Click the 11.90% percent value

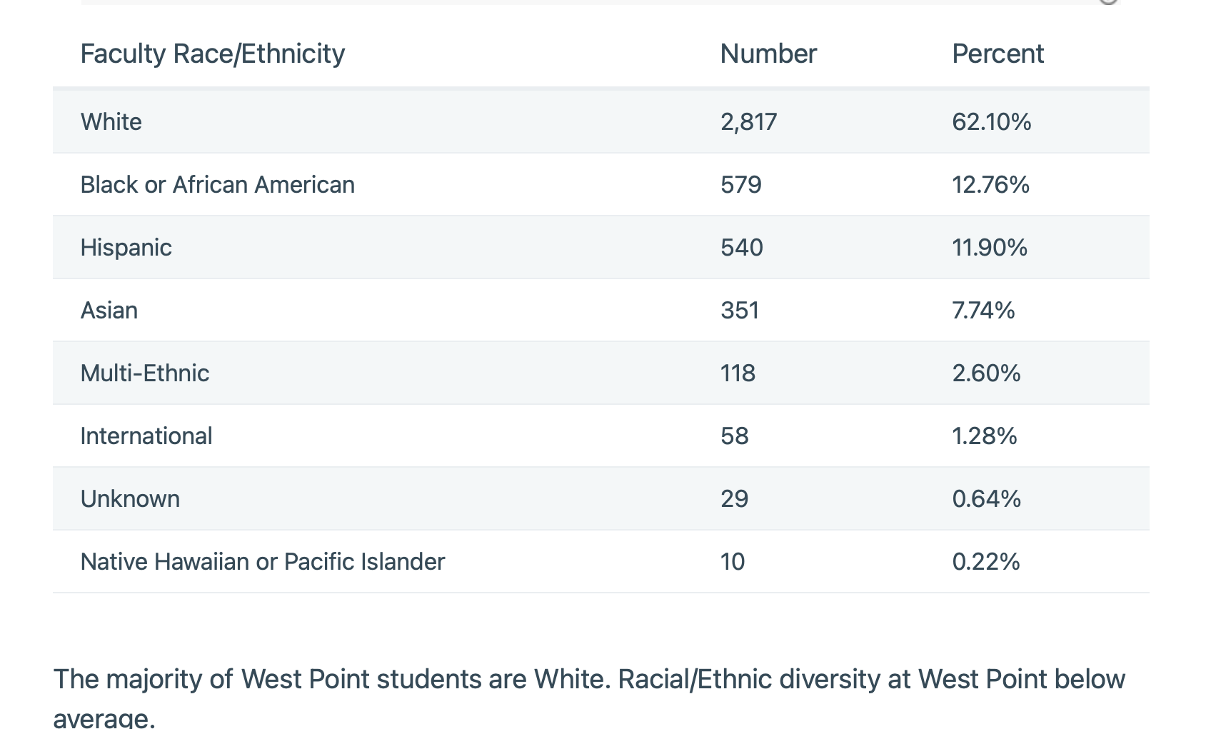click(989, 248)
